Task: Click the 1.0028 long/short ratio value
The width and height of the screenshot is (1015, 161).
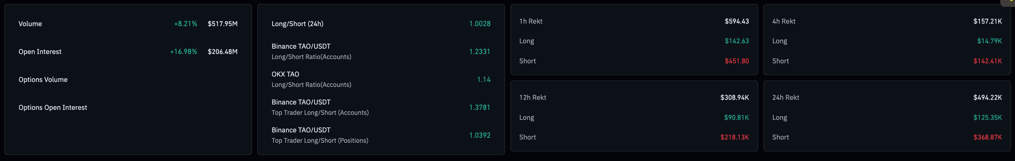Action: (480, 24)
